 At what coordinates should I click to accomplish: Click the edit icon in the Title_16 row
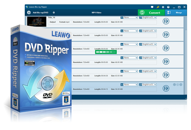pyautogui.click(x=166, y=21)
